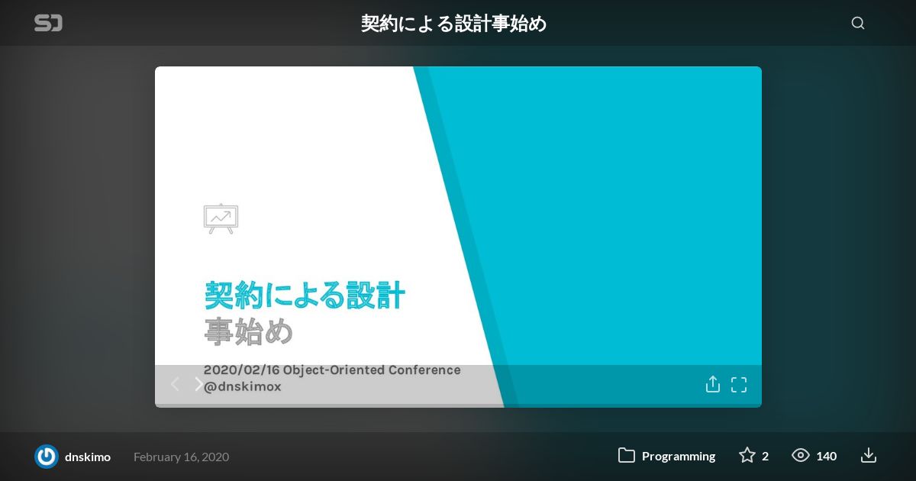Click the page title 契約による設計事始め
The image size is (916, 481).
click(x=454, y=24)
